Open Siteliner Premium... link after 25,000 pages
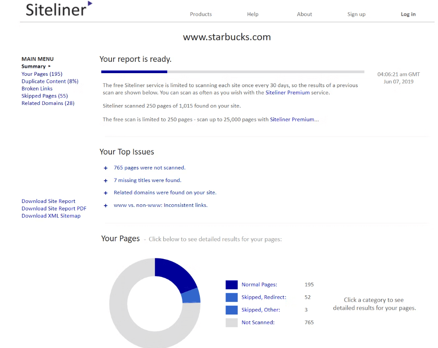The image size is (438, 348). tap(294, 119)
